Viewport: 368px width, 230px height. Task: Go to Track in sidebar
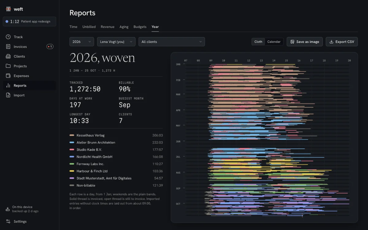click(29, 37)
